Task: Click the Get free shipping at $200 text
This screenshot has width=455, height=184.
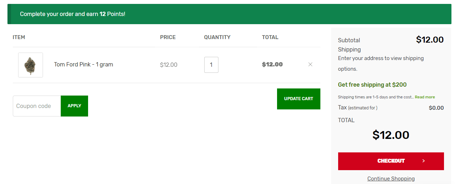Action: [372, 85]
